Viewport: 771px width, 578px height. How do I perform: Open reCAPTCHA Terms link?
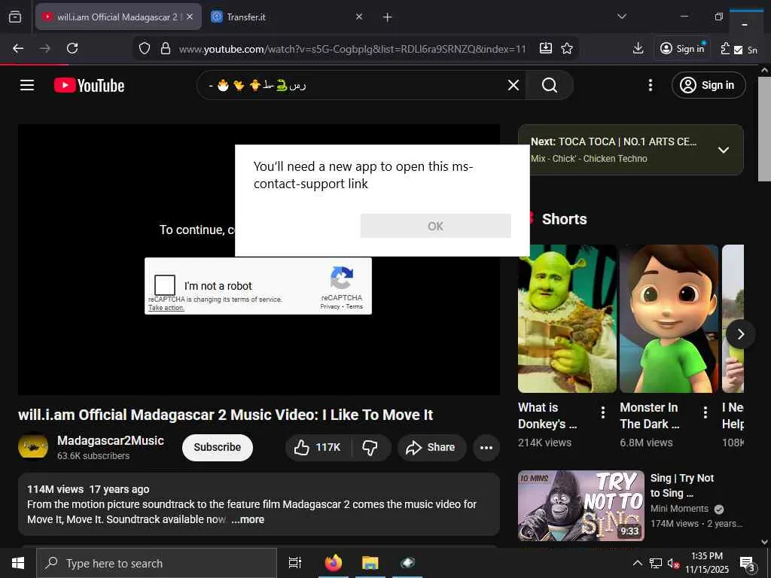pos(354,306)
